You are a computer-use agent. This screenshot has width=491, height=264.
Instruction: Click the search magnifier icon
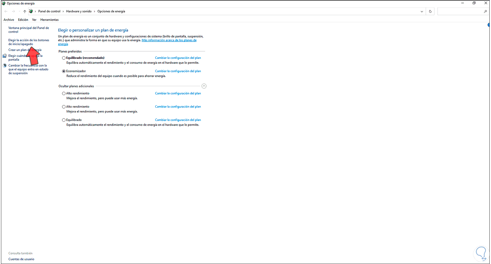click(486, 11)
